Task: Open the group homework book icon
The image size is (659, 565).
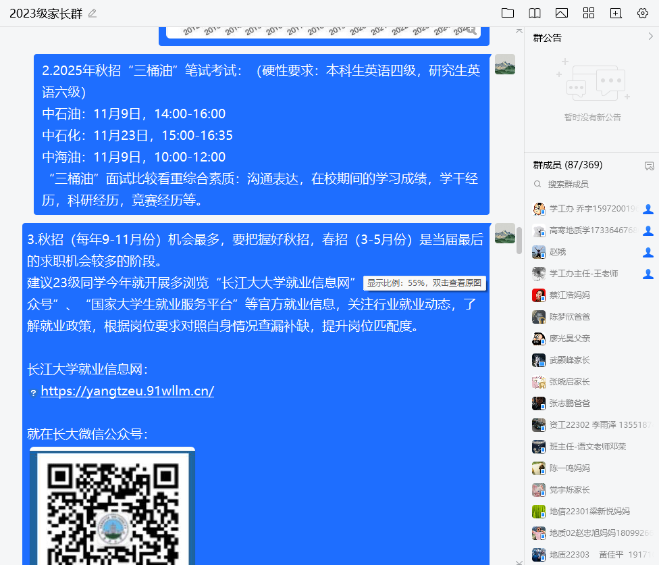Action: click(535, 13)
